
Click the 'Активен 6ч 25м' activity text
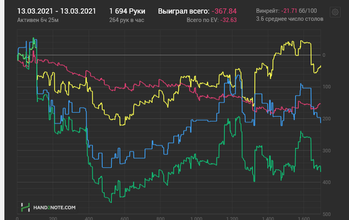click(38, 20)
